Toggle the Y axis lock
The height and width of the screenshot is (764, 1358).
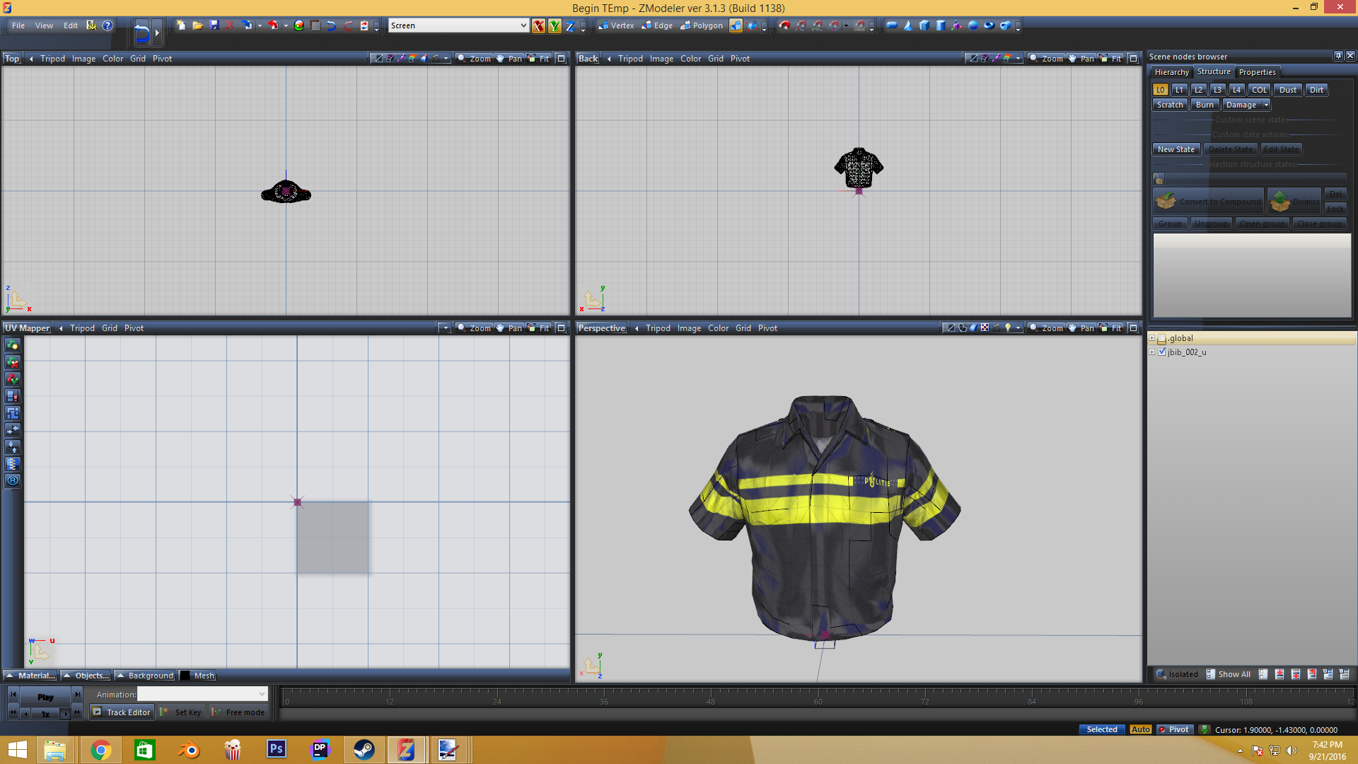point(555,26)
